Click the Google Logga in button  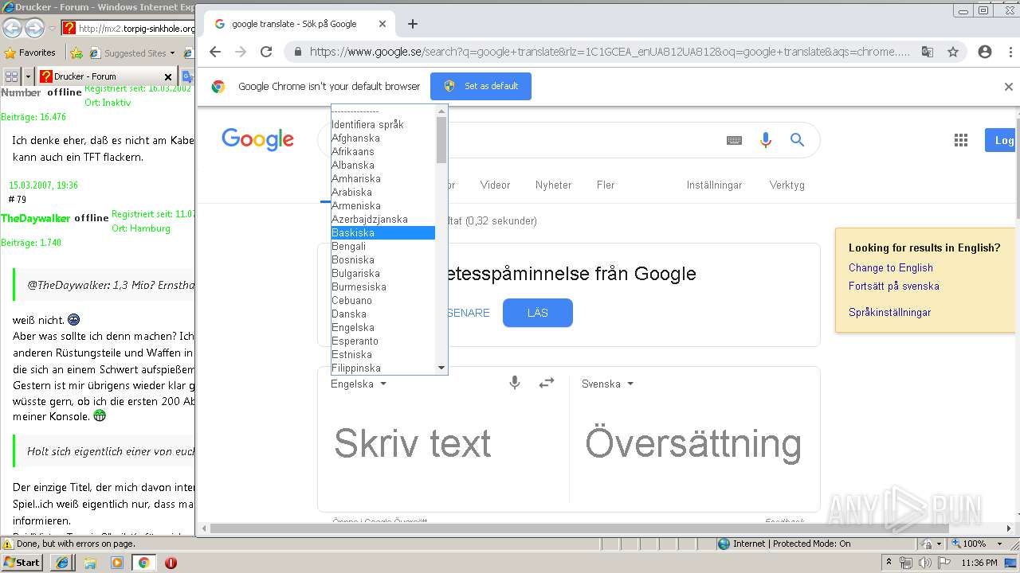point(1002,140)
